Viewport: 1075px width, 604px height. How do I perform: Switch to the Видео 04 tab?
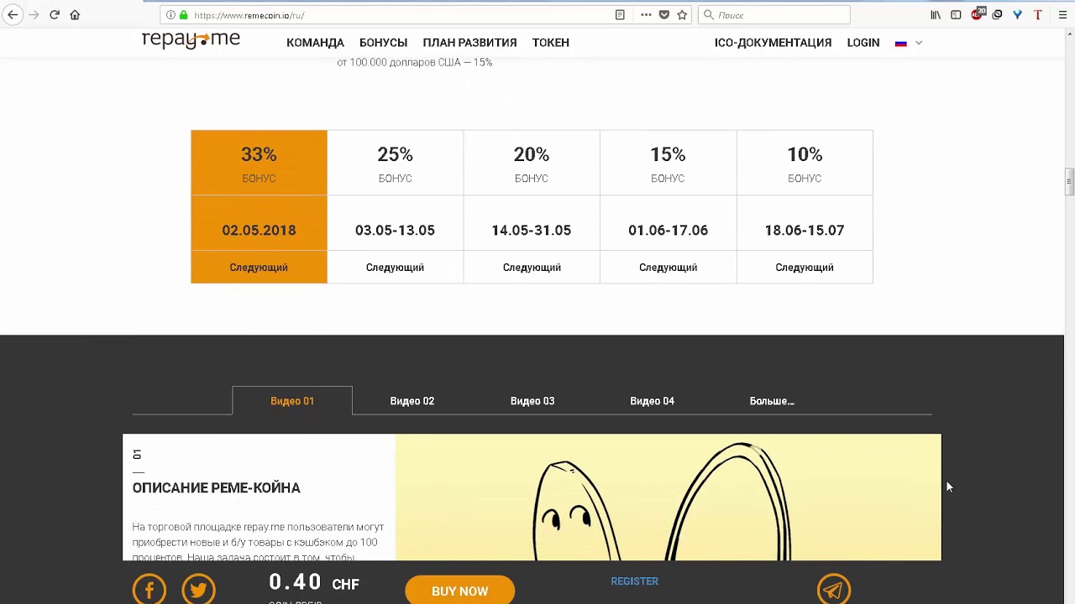[652, 401]
